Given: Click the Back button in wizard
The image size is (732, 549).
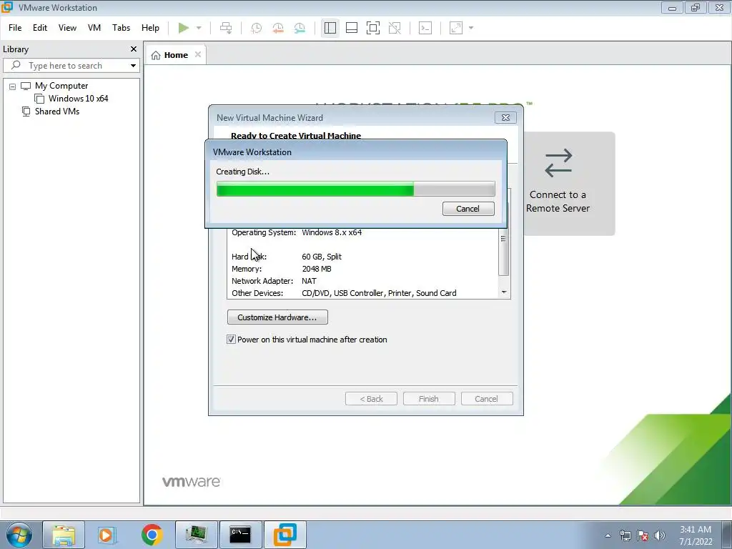Looking at the screenshot, I should 371,399.
